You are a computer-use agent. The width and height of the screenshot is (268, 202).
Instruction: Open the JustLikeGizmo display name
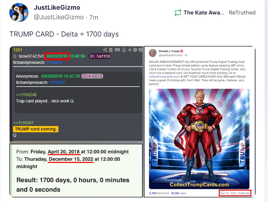point(57,8)
